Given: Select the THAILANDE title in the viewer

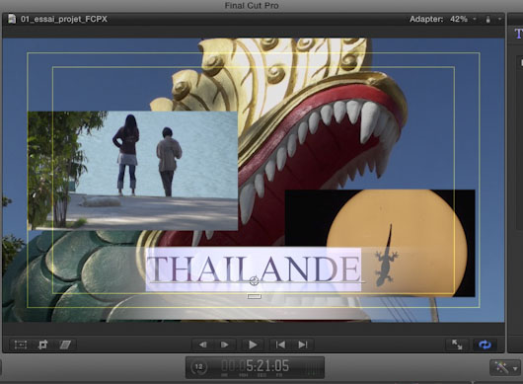Looking at the screenshot, I should pyautogui.click(x=254, y=269).
